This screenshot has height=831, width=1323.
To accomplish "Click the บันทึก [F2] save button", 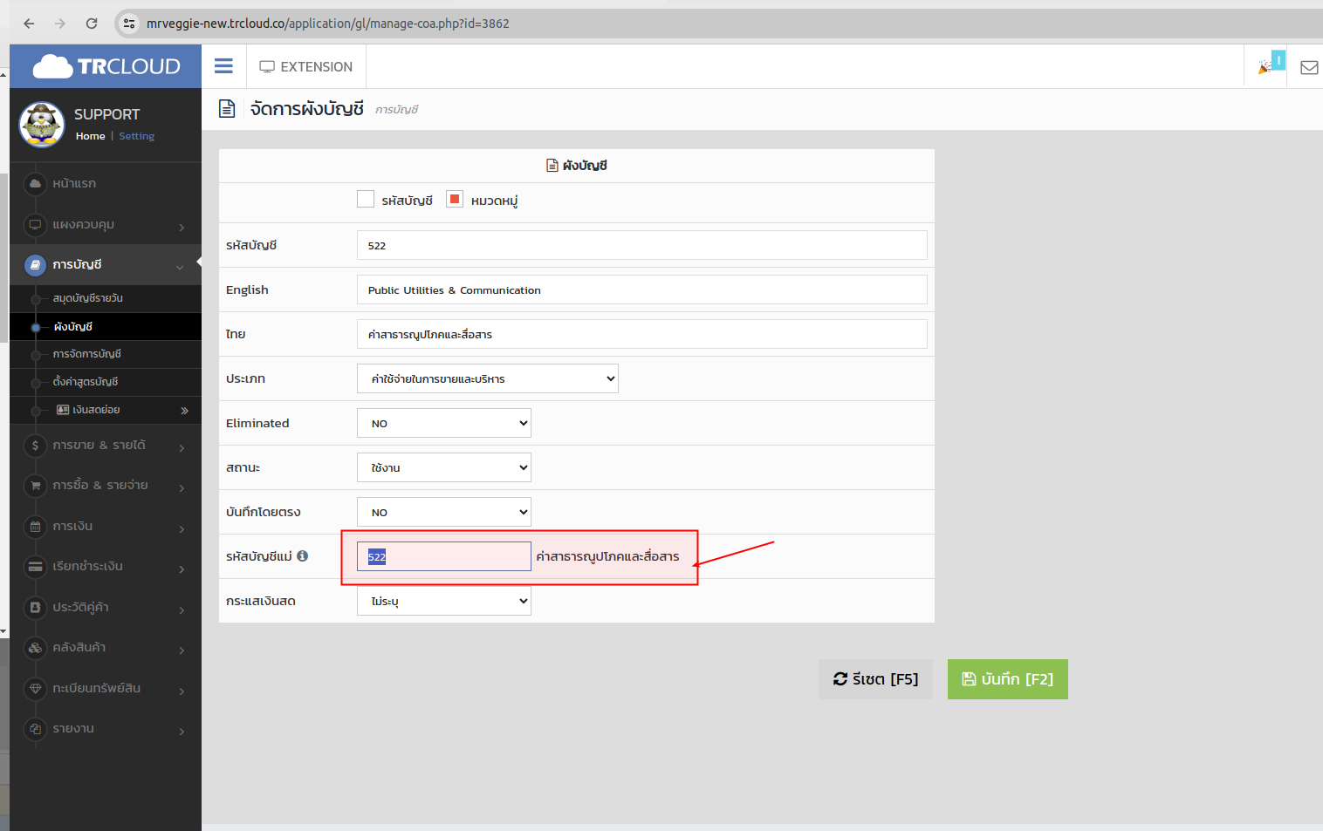I will (x=1008, y=679).
